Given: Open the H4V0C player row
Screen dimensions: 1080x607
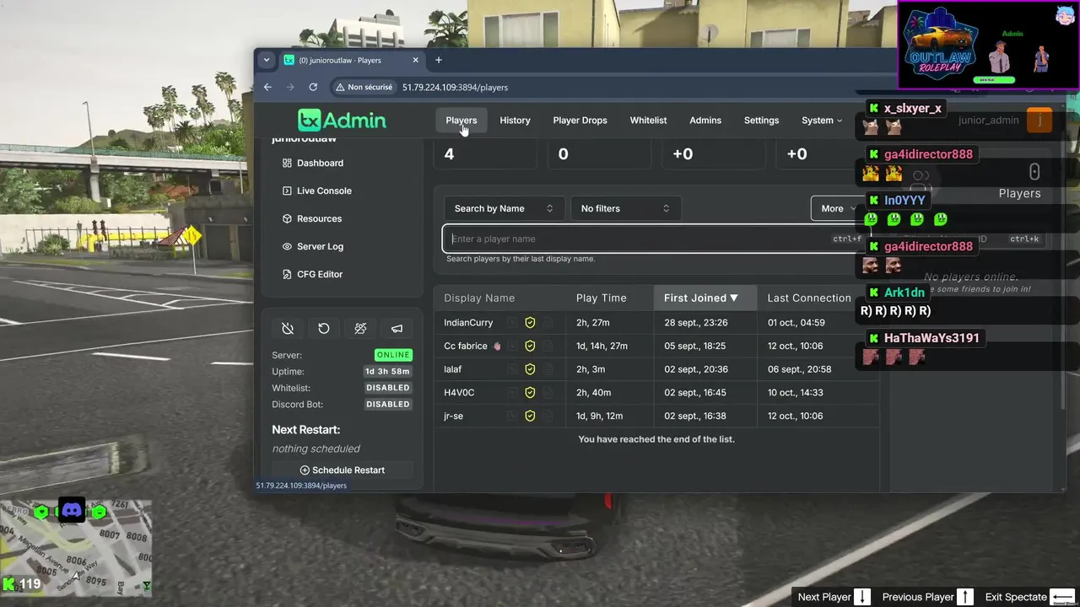Looking at the screenshot, I should pos(656,392).
